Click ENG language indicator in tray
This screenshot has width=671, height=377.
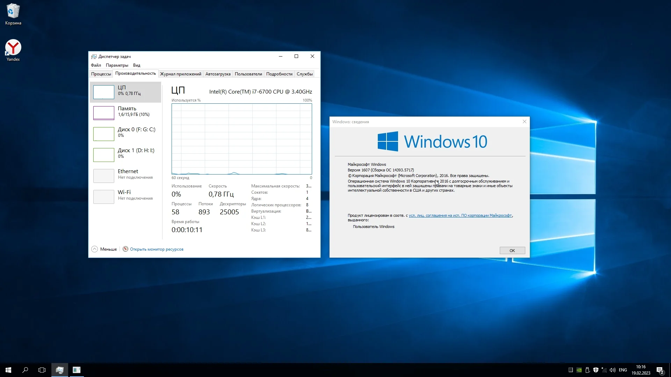[x=623, y=370]
